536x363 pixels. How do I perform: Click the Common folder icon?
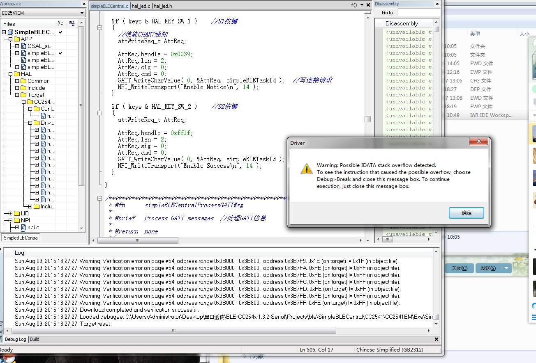(23, 81)
